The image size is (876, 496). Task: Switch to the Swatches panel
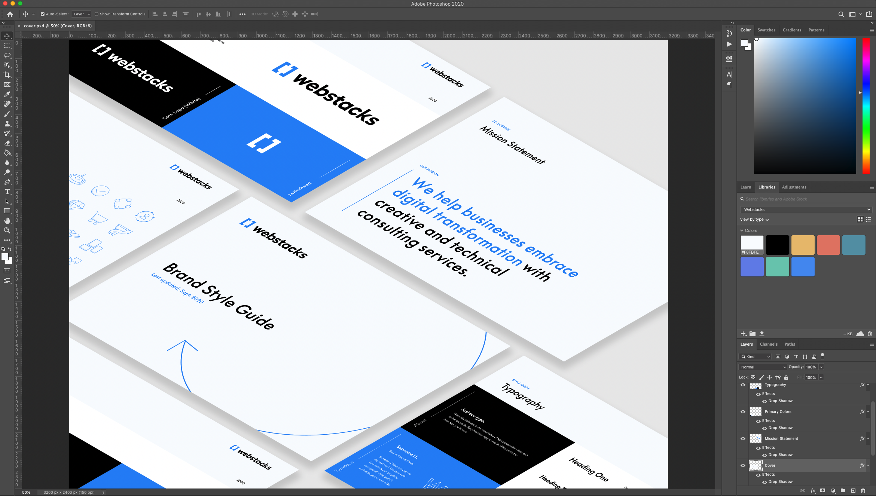tap(766, 30)
